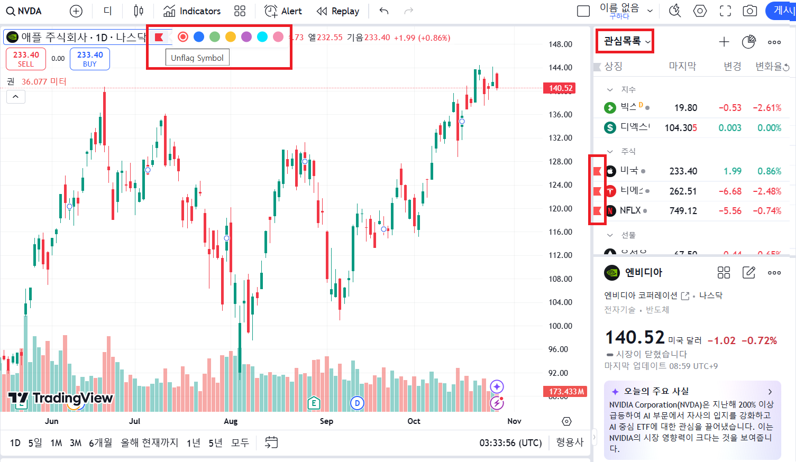The height and width of the screenshot is (462, 796).
Task: Open NVDA symbol search
Action: pos(24,11)
